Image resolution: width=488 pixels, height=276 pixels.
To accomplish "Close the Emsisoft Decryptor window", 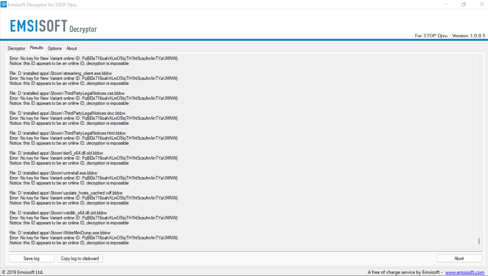I will tap(481, 4).
